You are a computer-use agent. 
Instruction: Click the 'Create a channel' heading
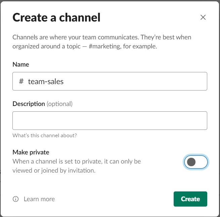click(56, 17)
